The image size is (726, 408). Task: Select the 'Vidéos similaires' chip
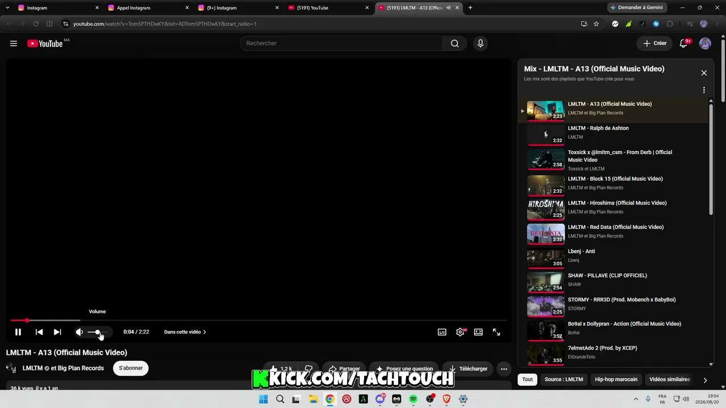pos(669,379)
